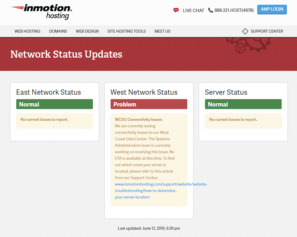Click the green Normal bar under Server Status

pyautogui.click(x=243, y=104)
